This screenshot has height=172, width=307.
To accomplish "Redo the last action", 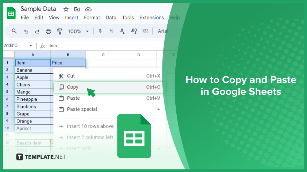I will coord(37,31).
